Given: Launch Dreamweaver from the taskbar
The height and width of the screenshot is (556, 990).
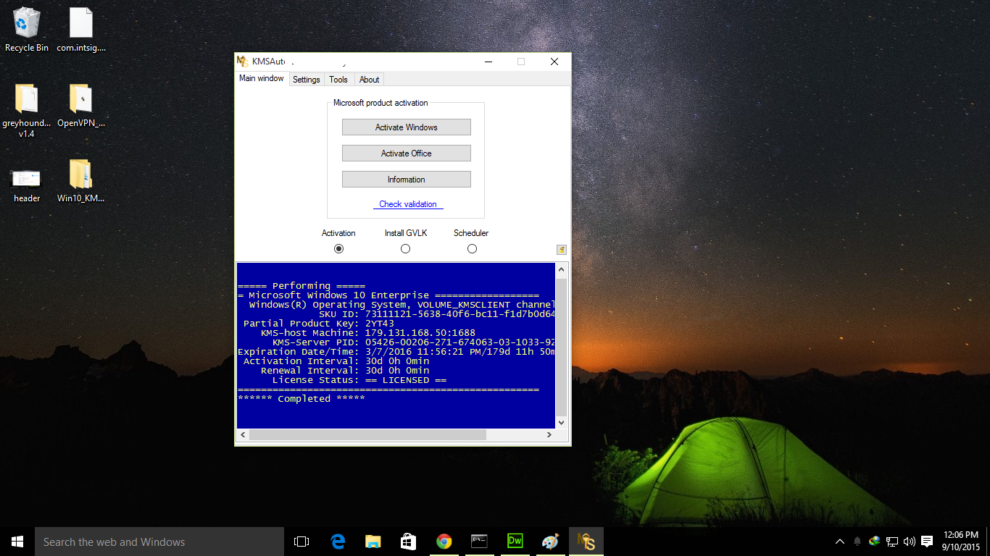Looking at the screenshot, I should tap(515, 541).
